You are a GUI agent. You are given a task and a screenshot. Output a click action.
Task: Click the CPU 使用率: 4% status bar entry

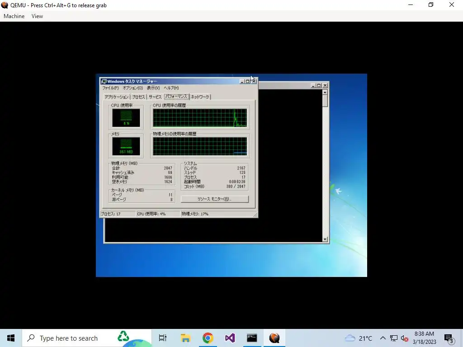coord(158,214)
